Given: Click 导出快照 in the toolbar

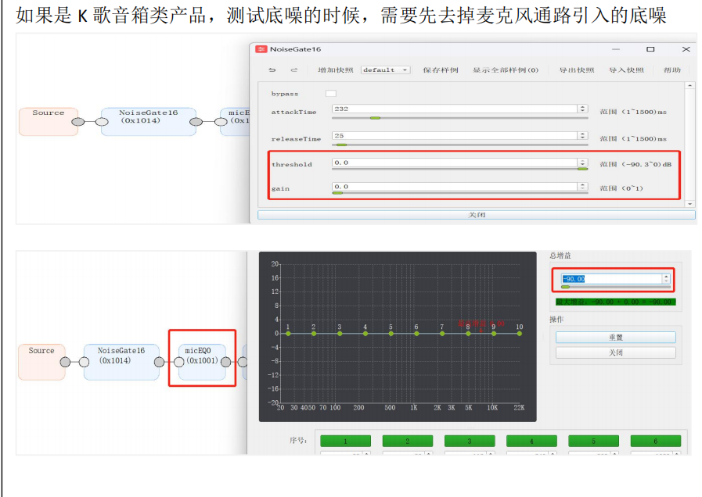Looking at the screenshot, I should pyautogui.click(x=577, y=70).
